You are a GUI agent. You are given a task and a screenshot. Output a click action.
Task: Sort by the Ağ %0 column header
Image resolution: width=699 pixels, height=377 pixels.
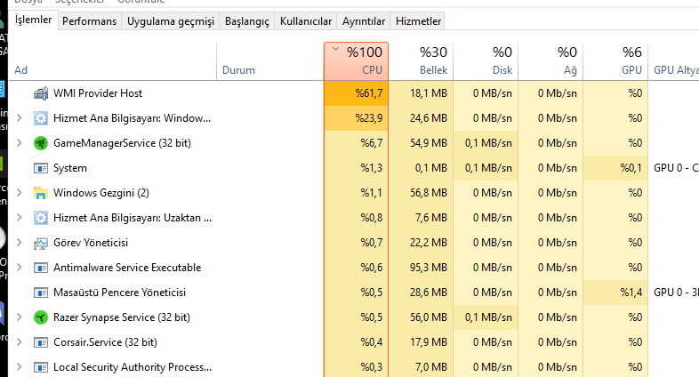[x=550, y=61]
